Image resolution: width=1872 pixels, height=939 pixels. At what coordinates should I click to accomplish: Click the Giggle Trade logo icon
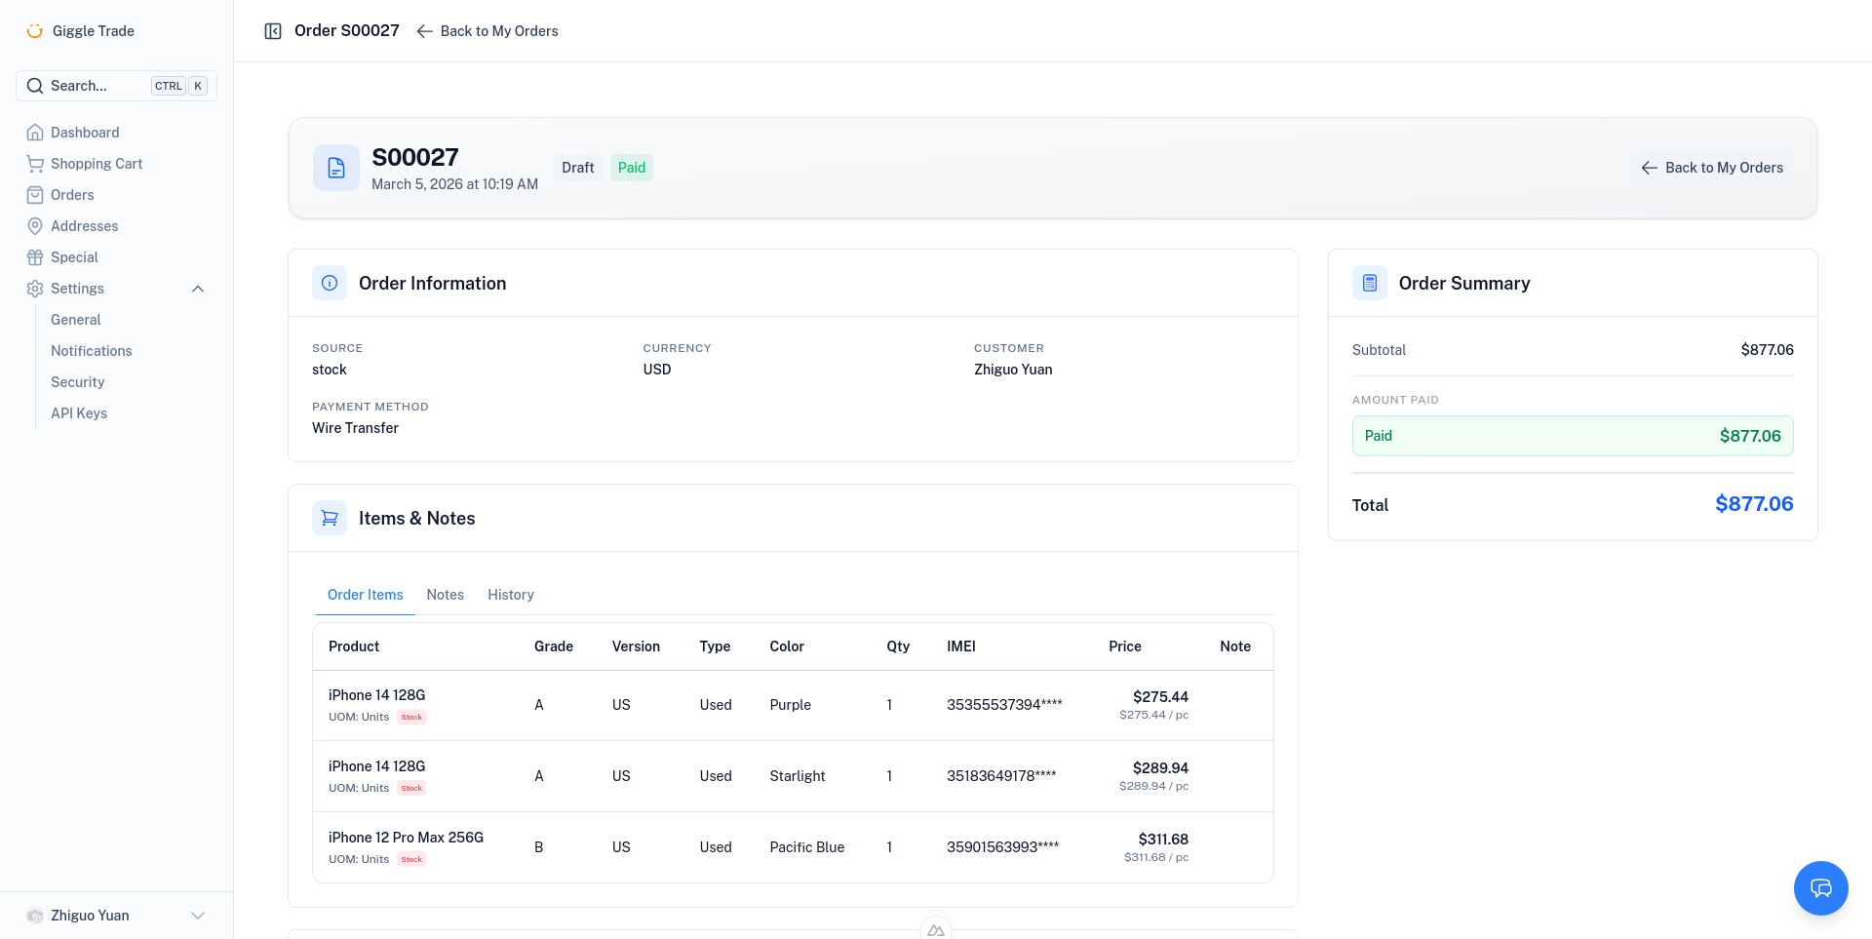click(35, 31)
